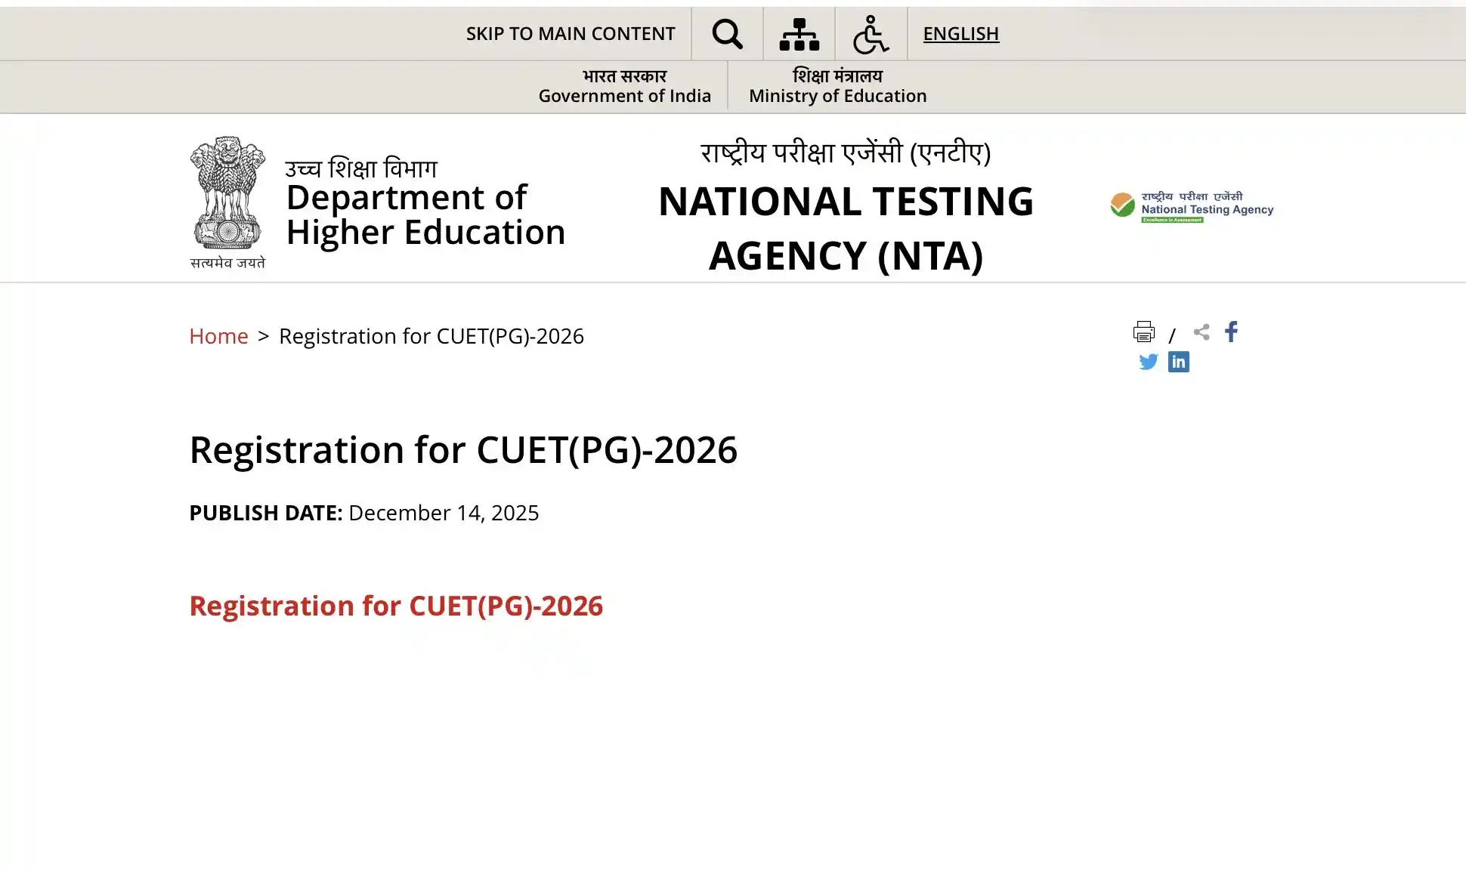The height and width of the screenshot is (870, 1466).
Task: Click the printer icon to print page
Action: pos(1143,332)
